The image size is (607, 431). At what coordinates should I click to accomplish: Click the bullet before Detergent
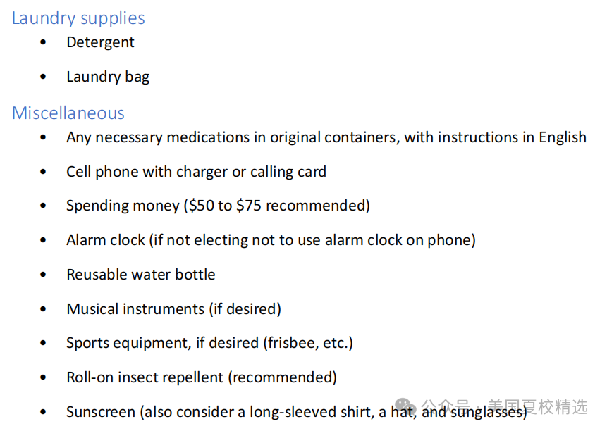[x=43, y=42]
